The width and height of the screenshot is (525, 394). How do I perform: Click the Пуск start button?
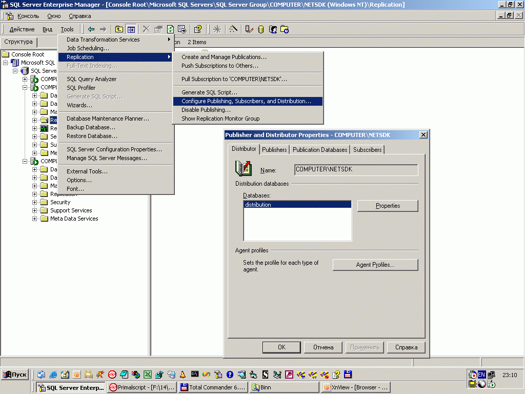15,375
